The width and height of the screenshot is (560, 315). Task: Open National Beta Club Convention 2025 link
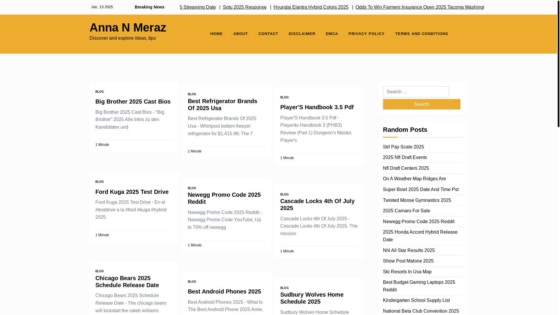(x=421, y=311)
